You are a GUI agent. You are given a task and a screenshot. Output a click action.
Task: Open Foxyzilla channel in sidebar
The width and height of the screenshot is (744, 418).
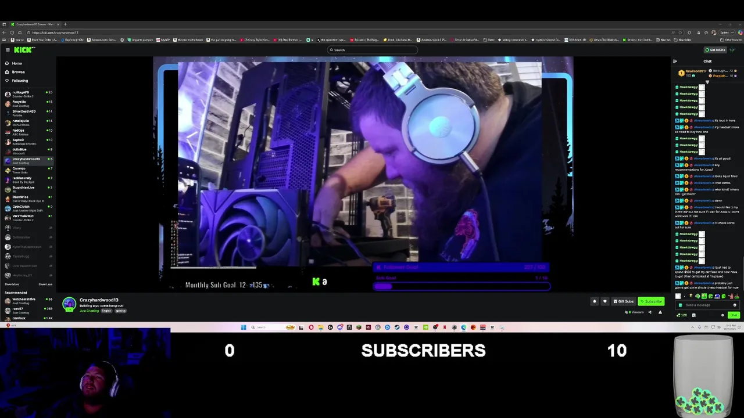(x=28, y=103)
